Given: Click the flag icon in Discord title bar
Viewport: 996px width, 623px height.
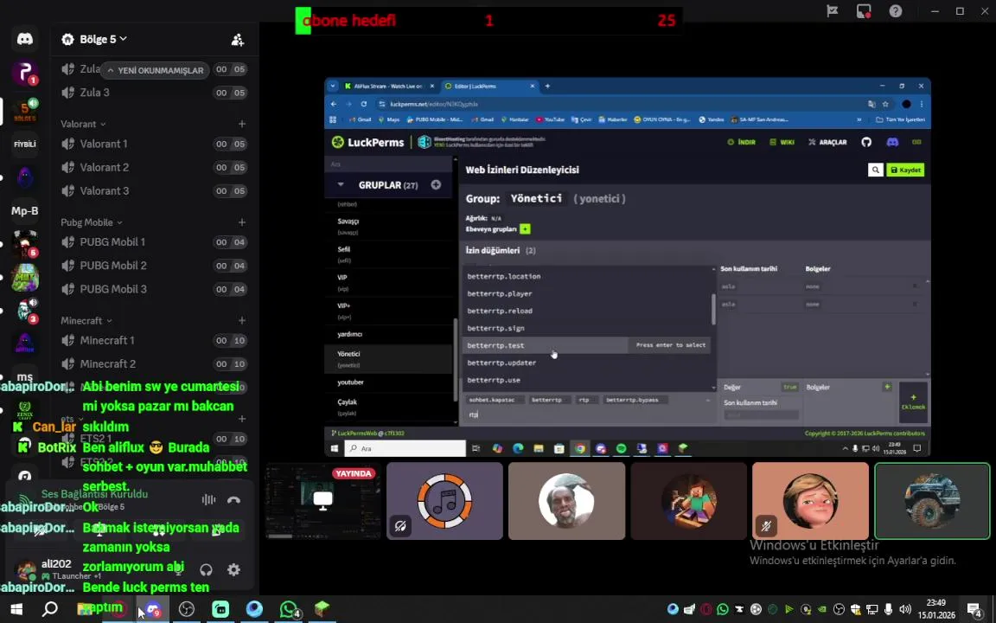Looking at the screenshot, I should click(x=832, y=10).
